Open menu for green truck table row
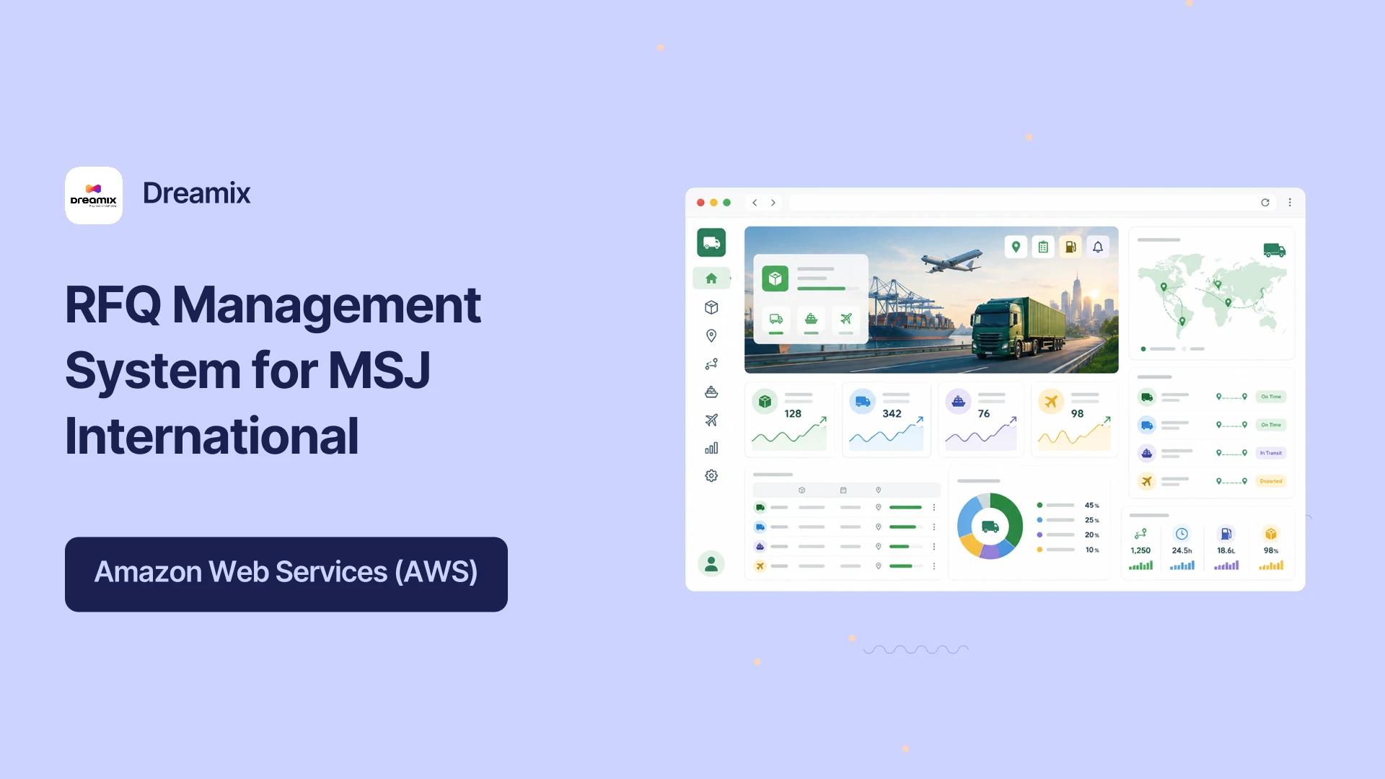Image resolution: width=1385 pixels, height=779 pixels. (x=933, y=508)
